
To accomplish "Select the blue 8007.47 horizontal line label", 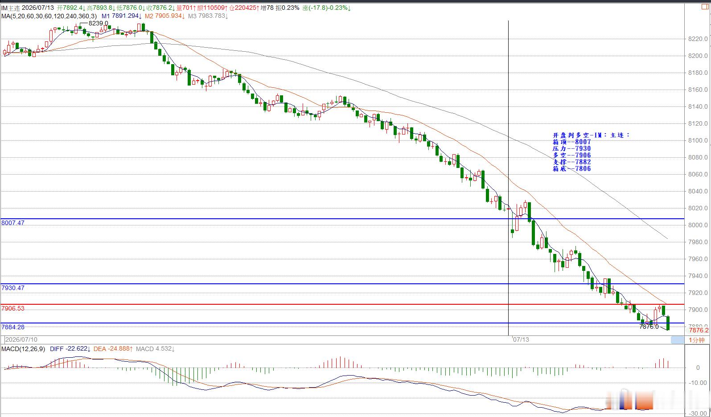I will [13, 223].
